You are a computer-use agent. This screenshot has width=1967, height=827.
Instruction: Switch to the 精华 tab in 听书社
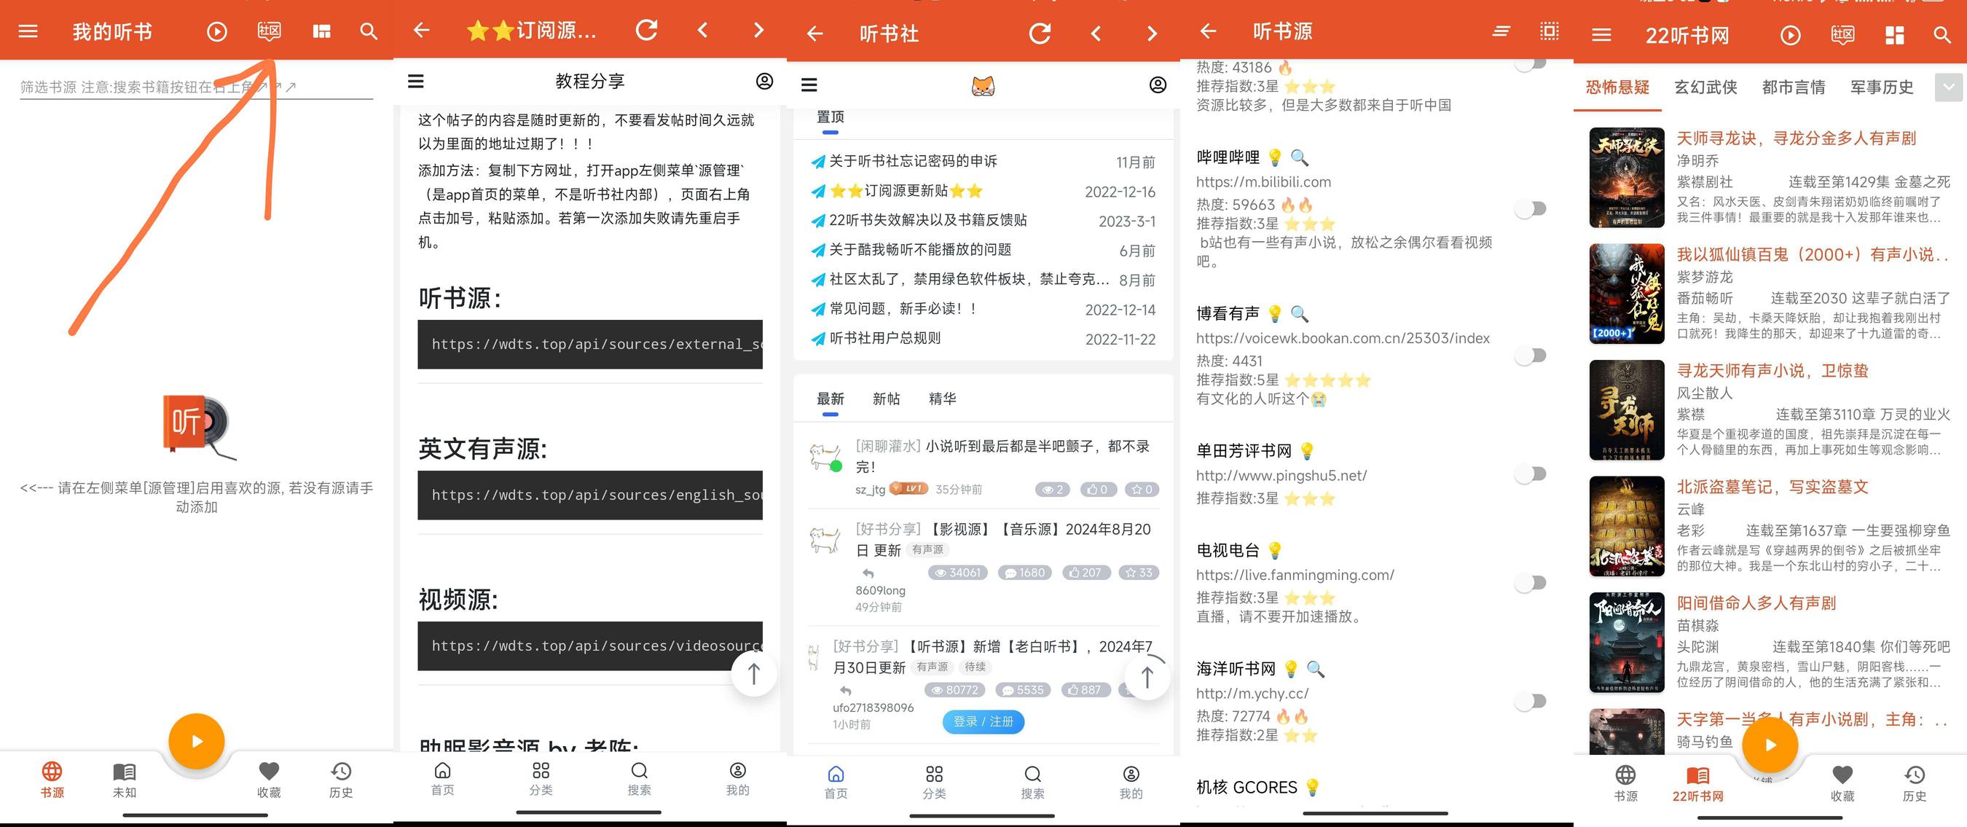(942, 399)
